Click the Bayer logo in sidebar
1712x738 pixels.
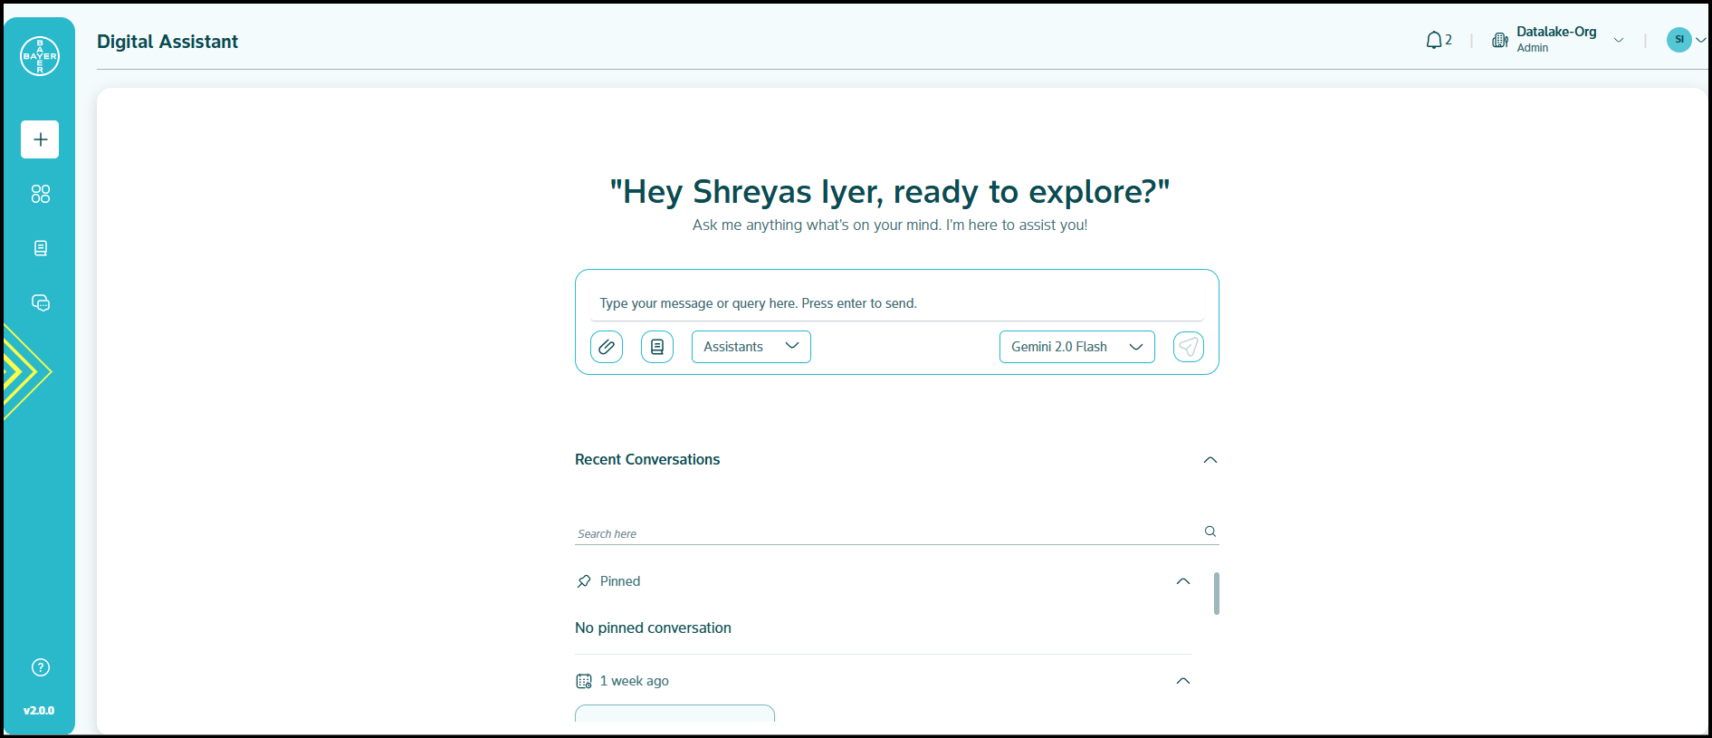tap(40, 56)
